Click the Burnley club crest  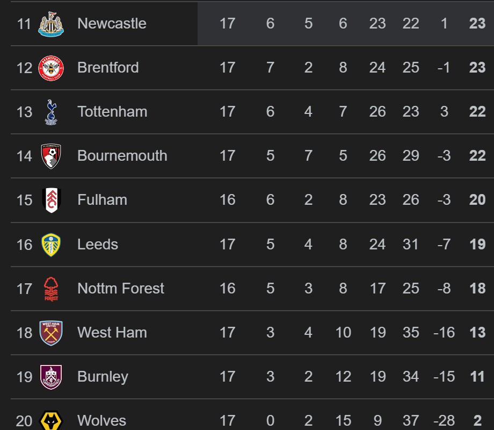coord(52,377)
